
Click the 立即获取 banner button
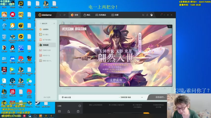pos(116,80)
